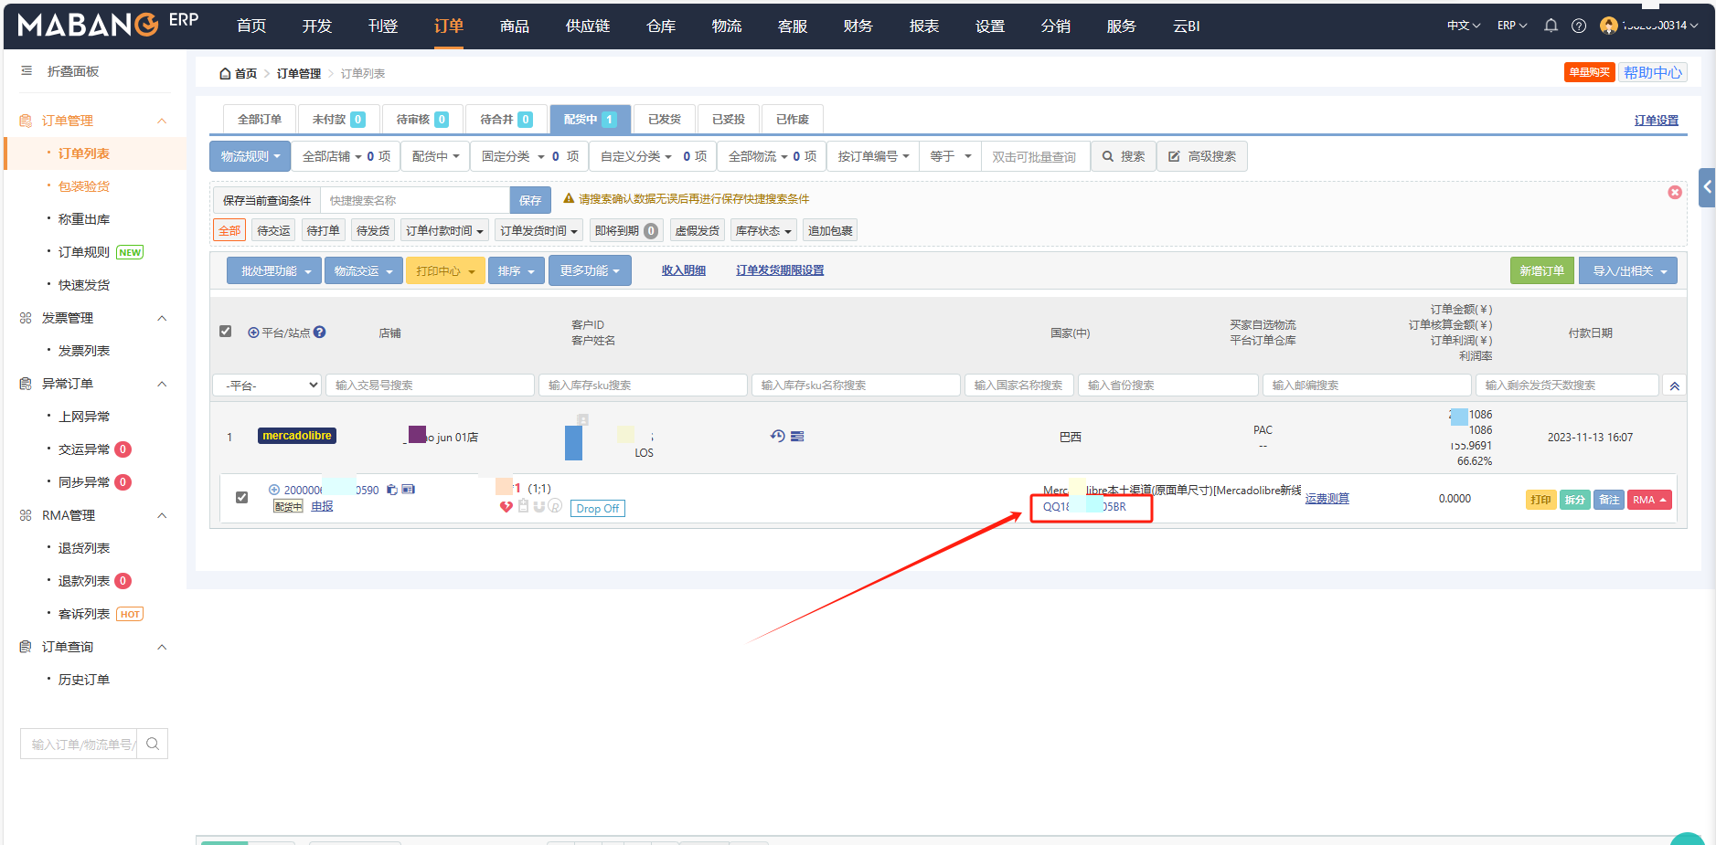Click the customer profile icon above customer ID
Screen dimensions: 1716x845
click(x=582, y=419)
